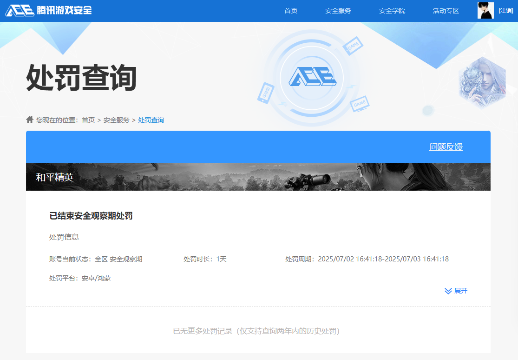The width and height of the screenshot is (518, 360).
Task: Open the 安全学院 navigation item
Action: tap(392, 10)
